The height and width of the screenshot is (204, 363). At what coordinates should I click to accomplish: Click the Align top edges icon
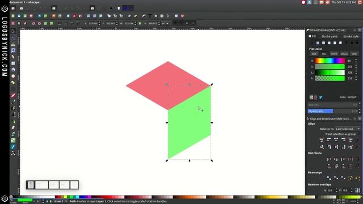[329, 147]
